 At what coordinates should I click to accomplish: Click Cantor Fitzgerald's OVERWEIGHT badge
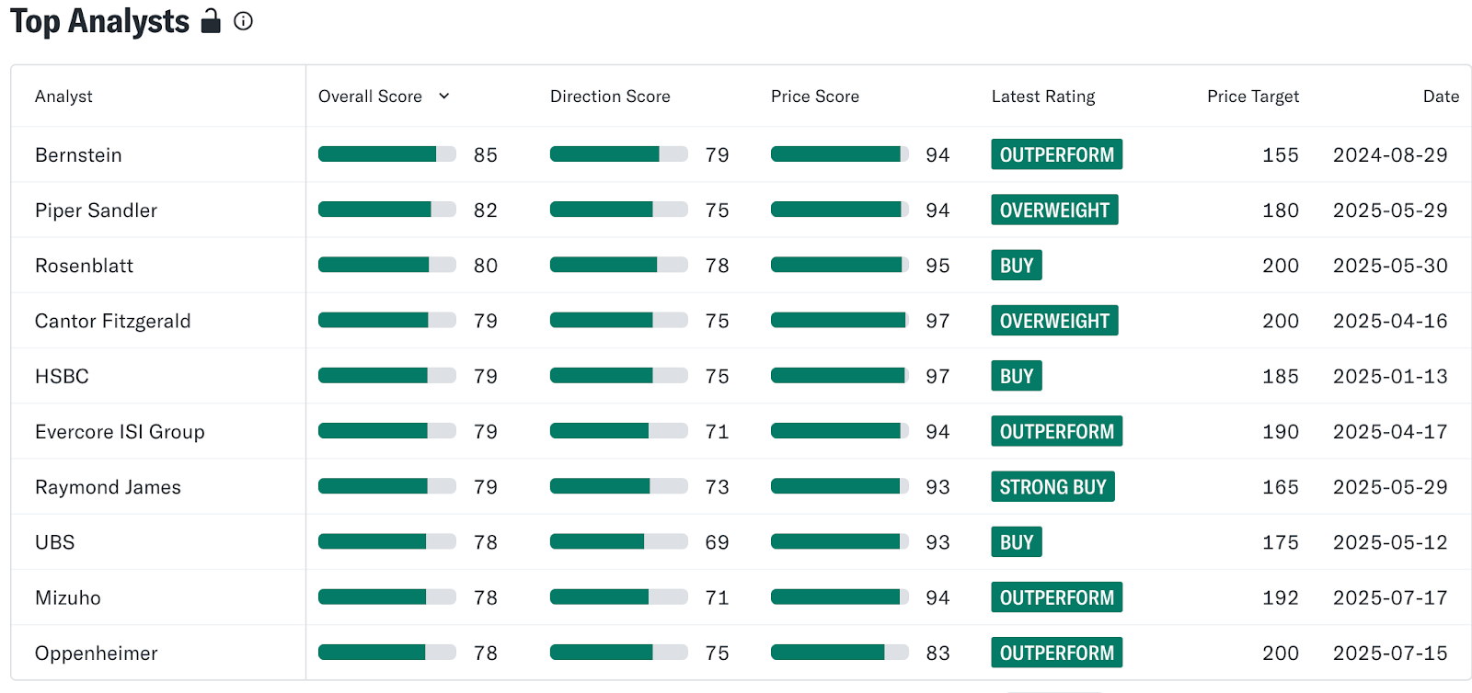pyautogui.click(x=1054, y=321)
